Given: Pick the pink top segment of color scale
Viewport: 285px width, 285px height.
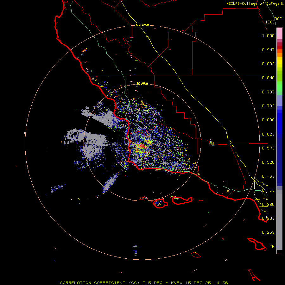Looking at the screenshot, I should (x=280, y=34).
